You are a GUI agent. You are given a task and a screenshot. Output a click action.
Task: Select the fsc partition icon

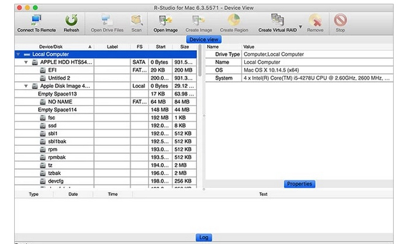click(x=43, y=118)
